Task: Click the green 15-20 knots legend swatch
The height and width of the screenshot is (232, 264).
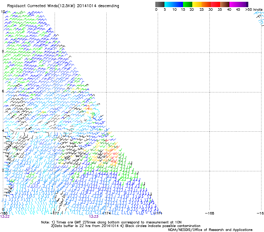Action: 188,4
